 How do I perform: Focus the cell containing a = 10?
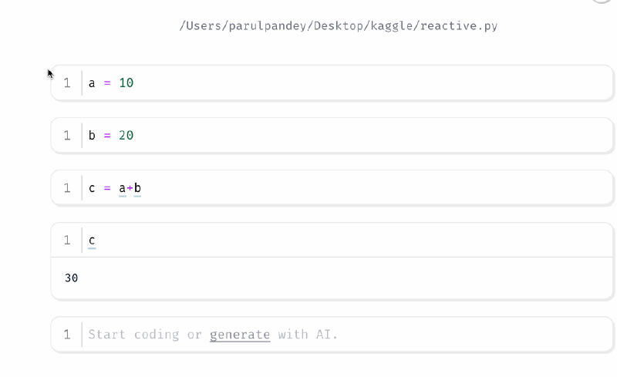click(347, 82)
